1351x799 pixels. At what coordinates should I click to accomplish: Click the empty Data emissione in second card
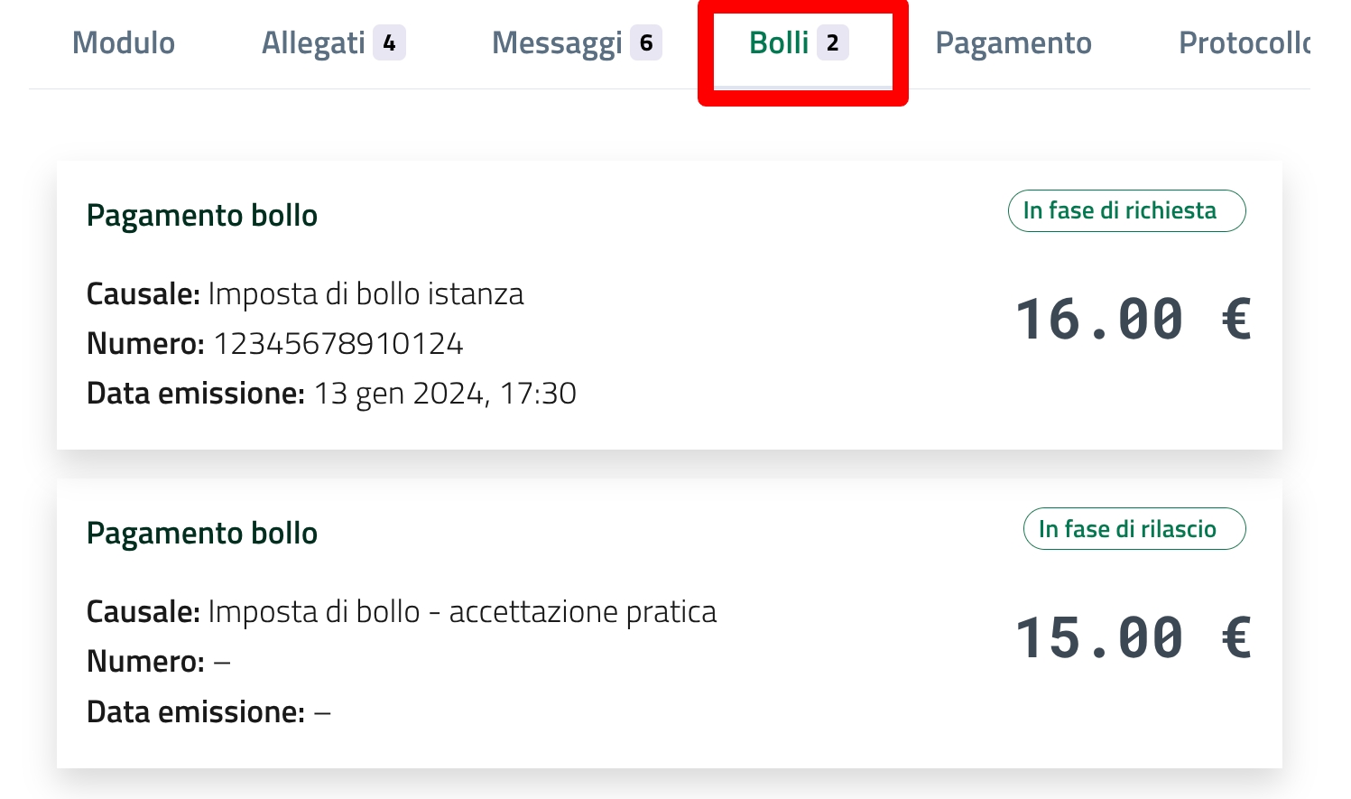click(322, 712)
